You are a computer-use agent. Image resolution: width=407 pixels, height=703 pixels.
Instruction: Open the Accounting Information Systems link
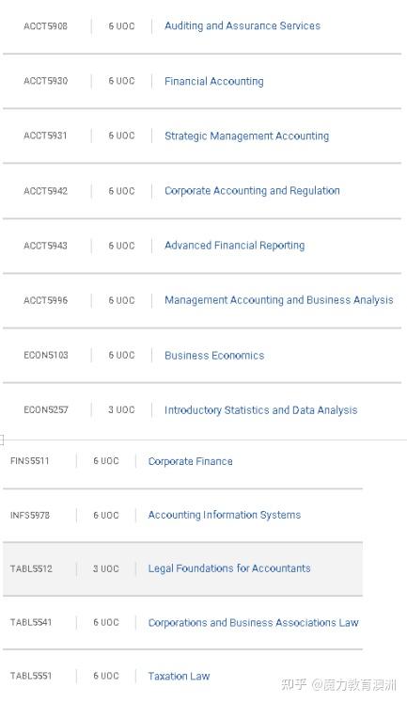click(225, 515)
